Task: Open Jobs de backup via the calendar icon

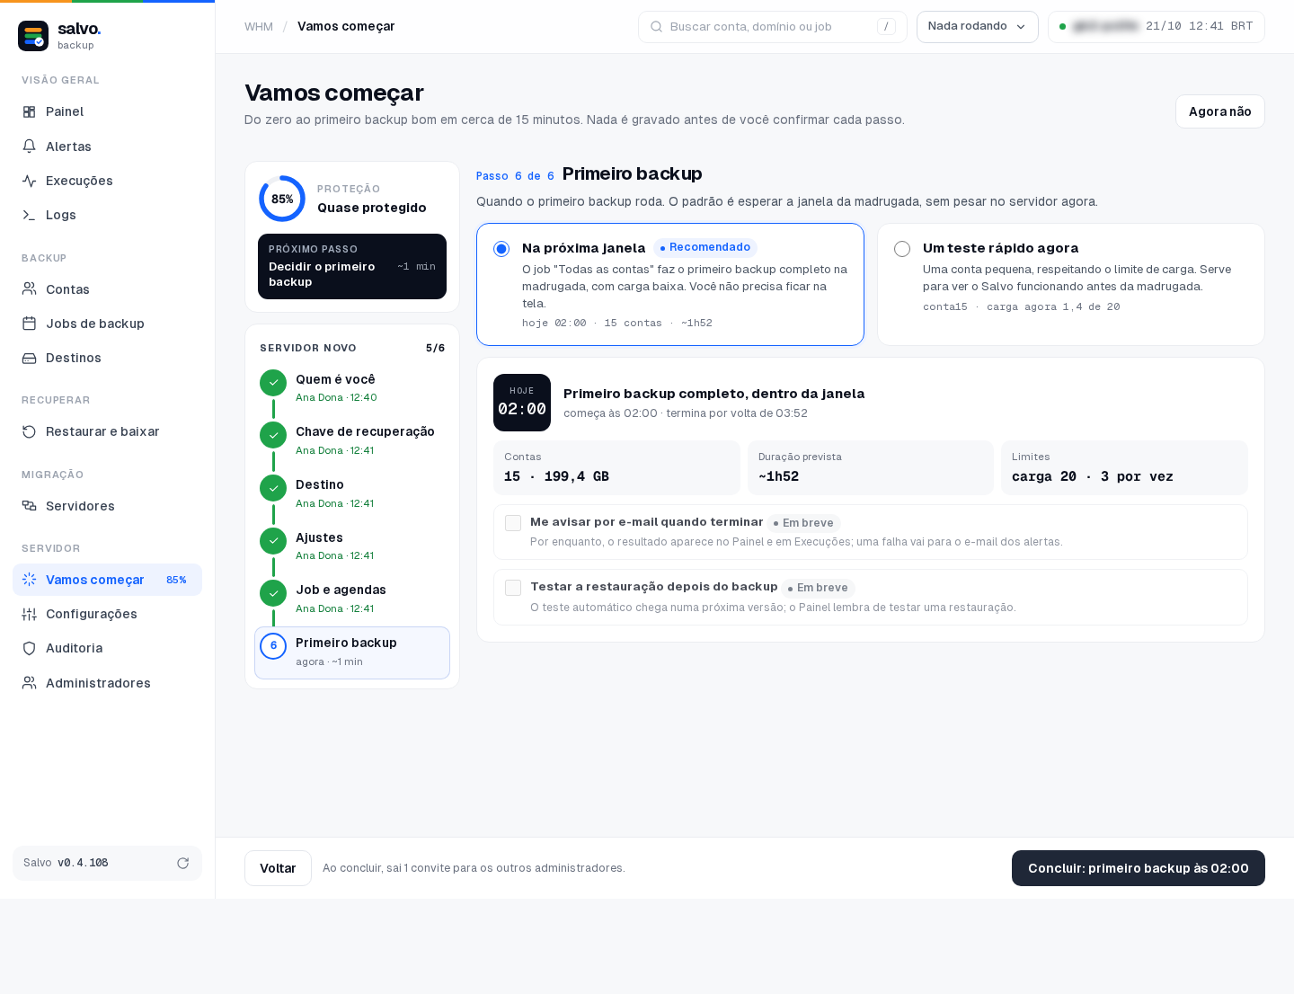Action: coord(29,324)
